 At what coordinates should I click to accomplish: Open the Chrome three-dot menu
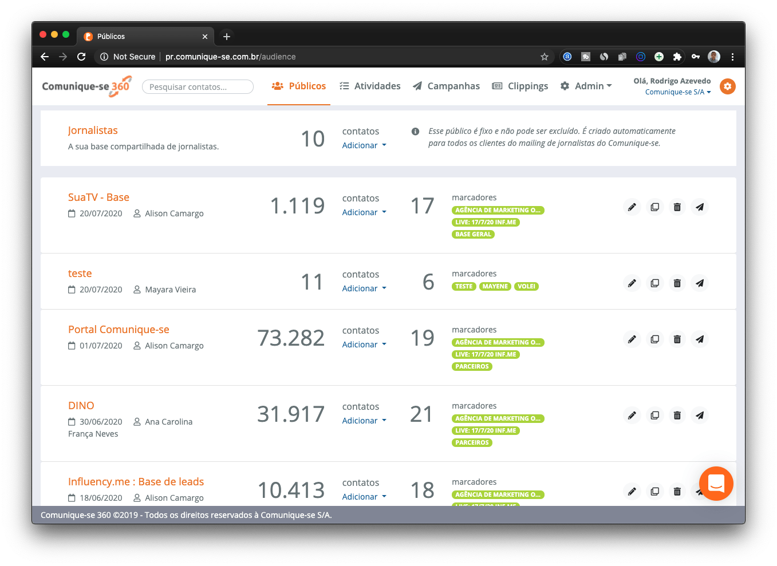point(732,57)
